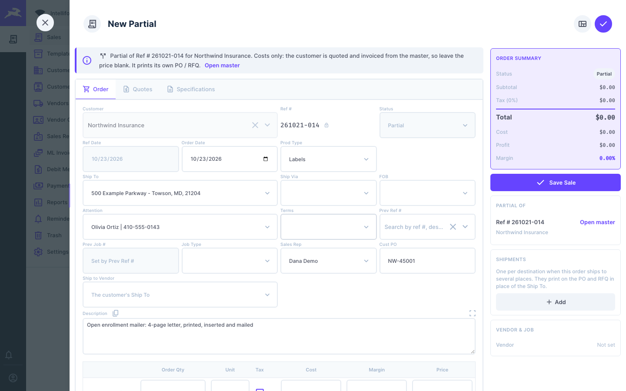Viewport: 626px width, 391px height.
Task: Copy the description using the copy icon
Action: point(116,313)
